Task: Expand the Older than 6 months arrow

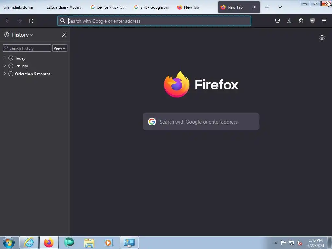Action: pyautogui.click(x=5, y=74)
